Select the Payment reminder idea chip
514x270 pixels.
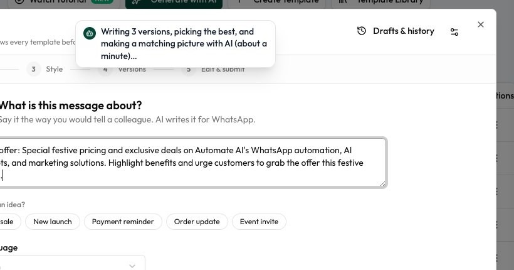pyautogui.click(x=123, y=222)
